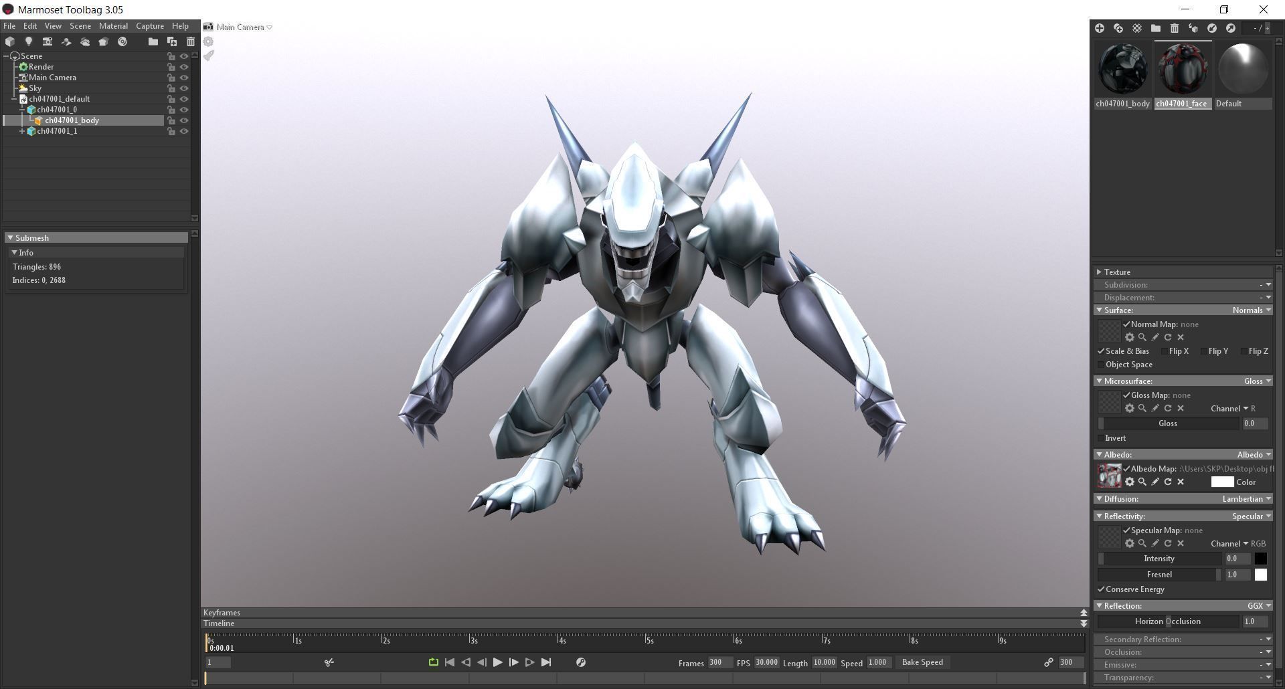Create a new material with plus icon
Image resolution: width=1285 pixels, height=689 pixels.
pos(1100,28)
